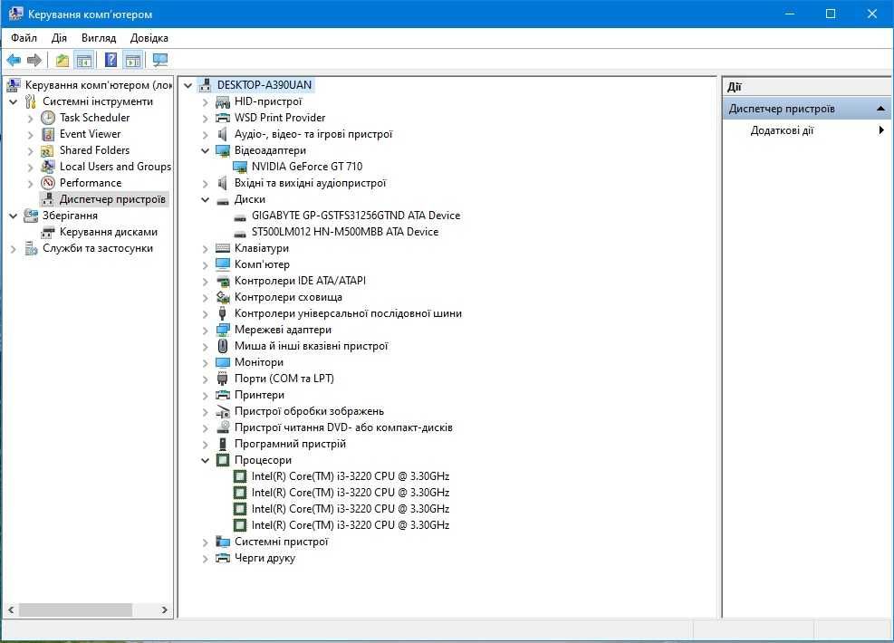Collapse the Диспетчер пристроїв actions section
The height and width of the screenshot is (643, 894).
881,109
